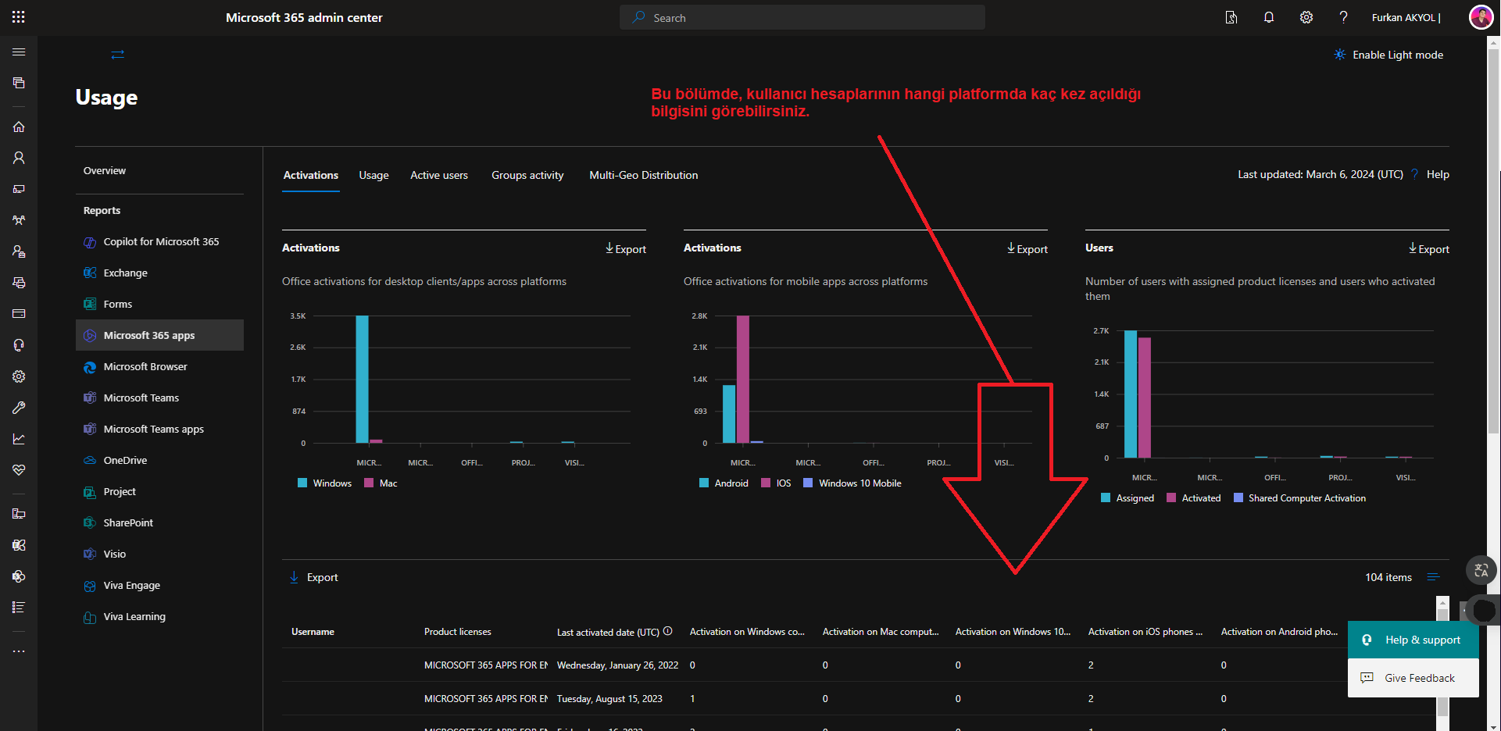Open the Help & support button
This screenshot has width=1501, height=731.
1413,640
